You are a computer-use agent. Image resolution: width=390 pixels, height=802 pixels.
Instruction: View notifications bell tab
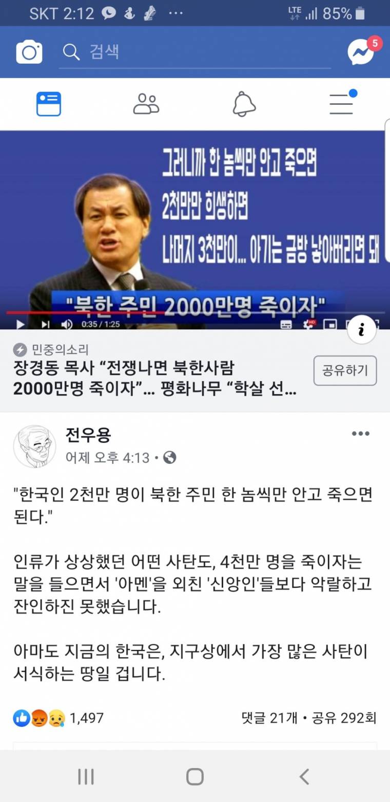coord(244,104)
